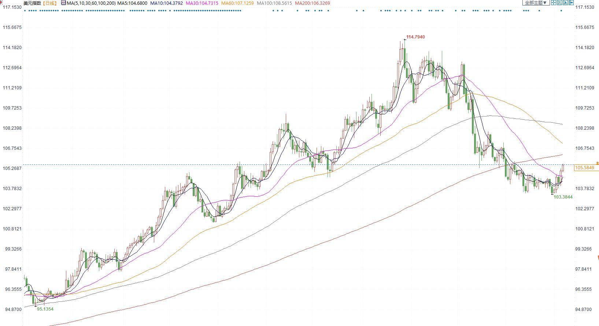599x326 pixels.
Task: Click the 114.7940 high price marker
Action: [x=415, y=37]
